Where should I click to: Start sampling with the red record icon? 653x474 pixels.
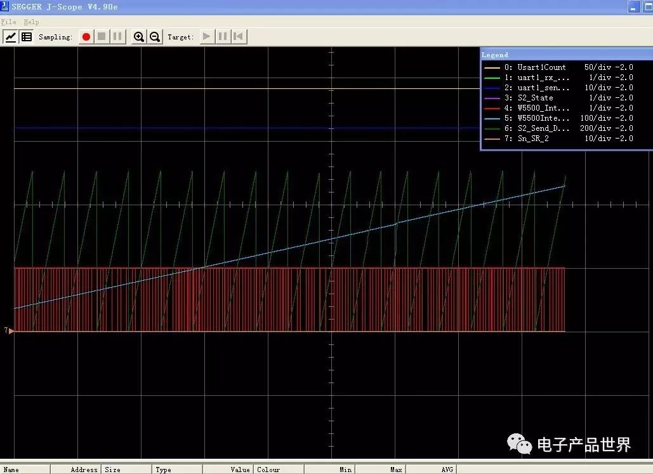click(x=86, y=36)
